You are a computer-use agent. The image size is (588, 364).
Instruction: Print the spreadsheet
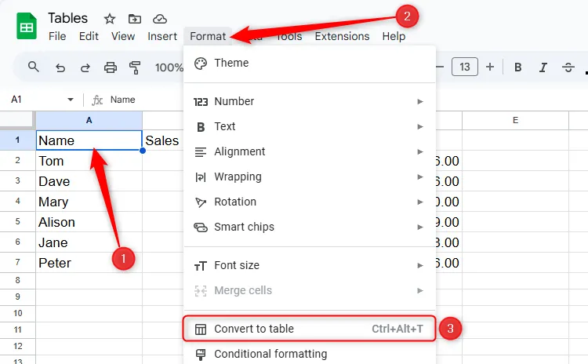coord(111,67)
